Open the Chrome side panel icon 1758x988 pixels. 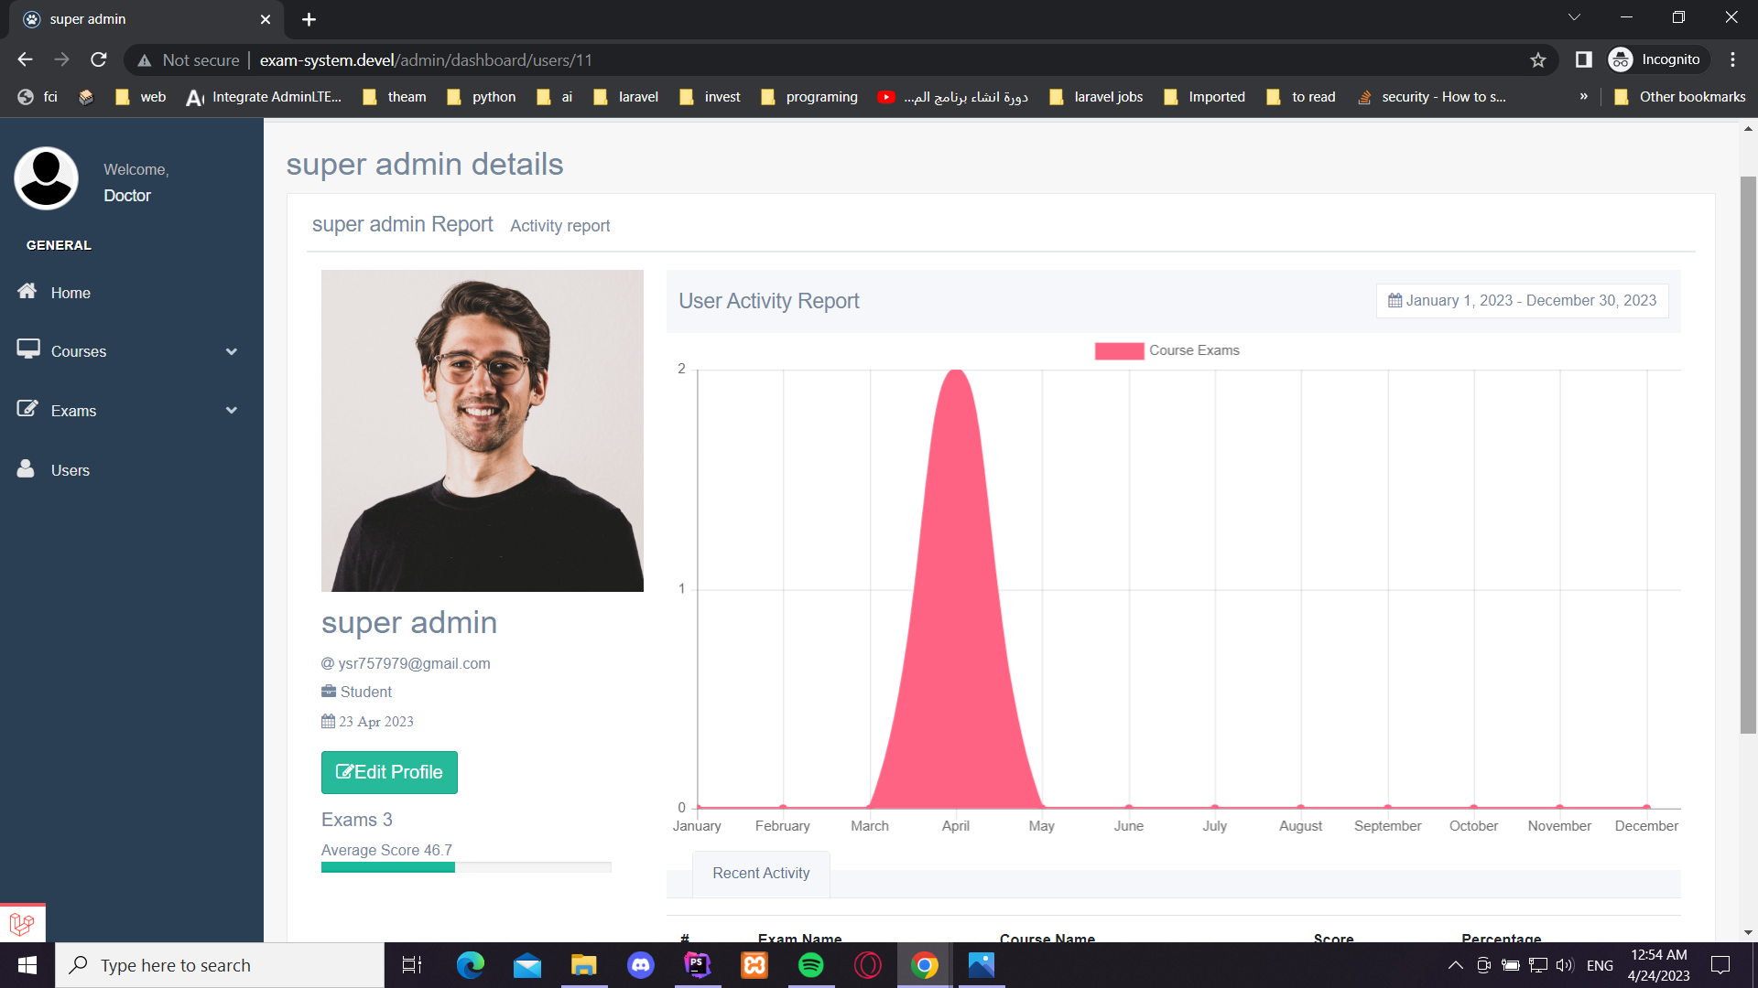pos(1583,60)
